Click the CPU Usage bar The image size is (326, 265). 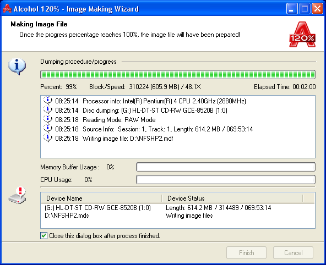pos(226,179)
